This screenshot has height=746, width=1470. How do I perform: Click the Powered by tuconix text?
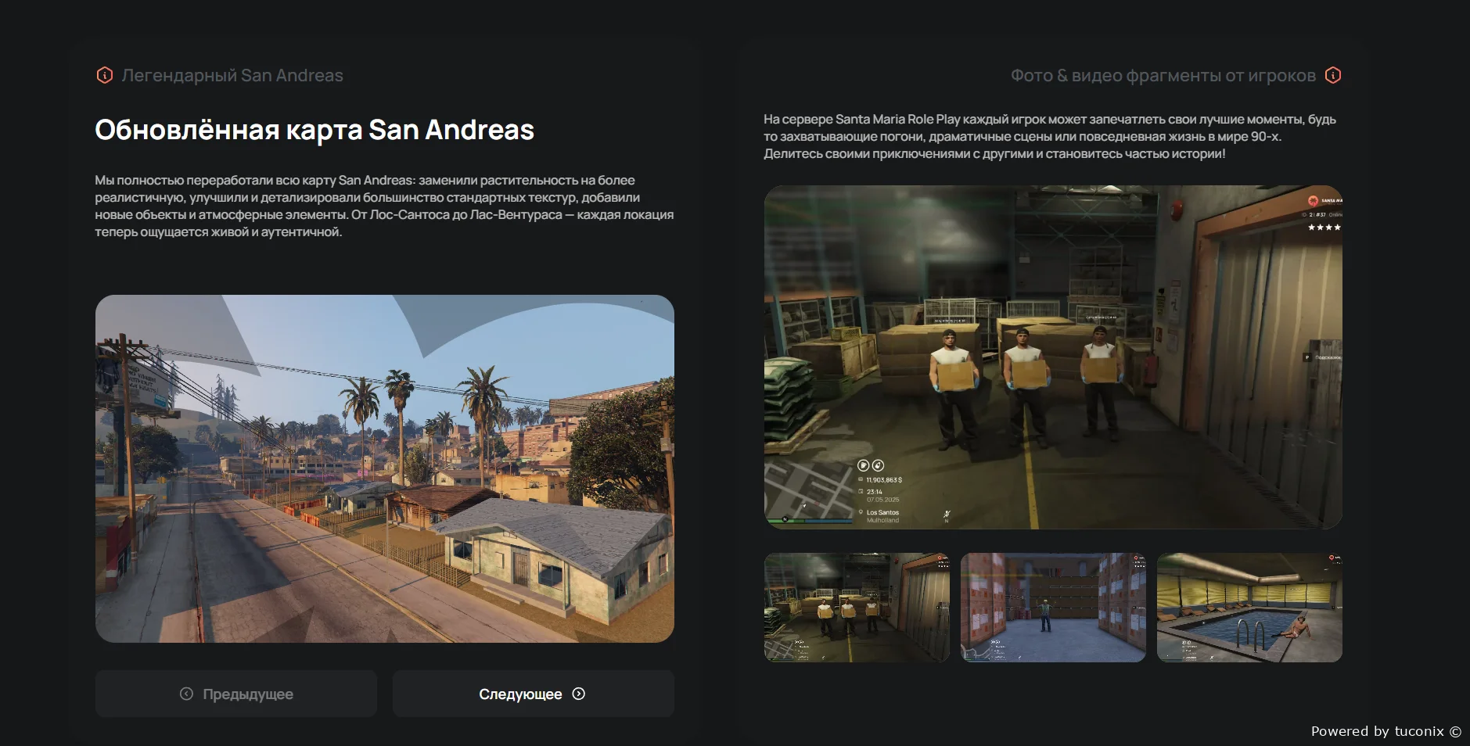[1386, 731]
